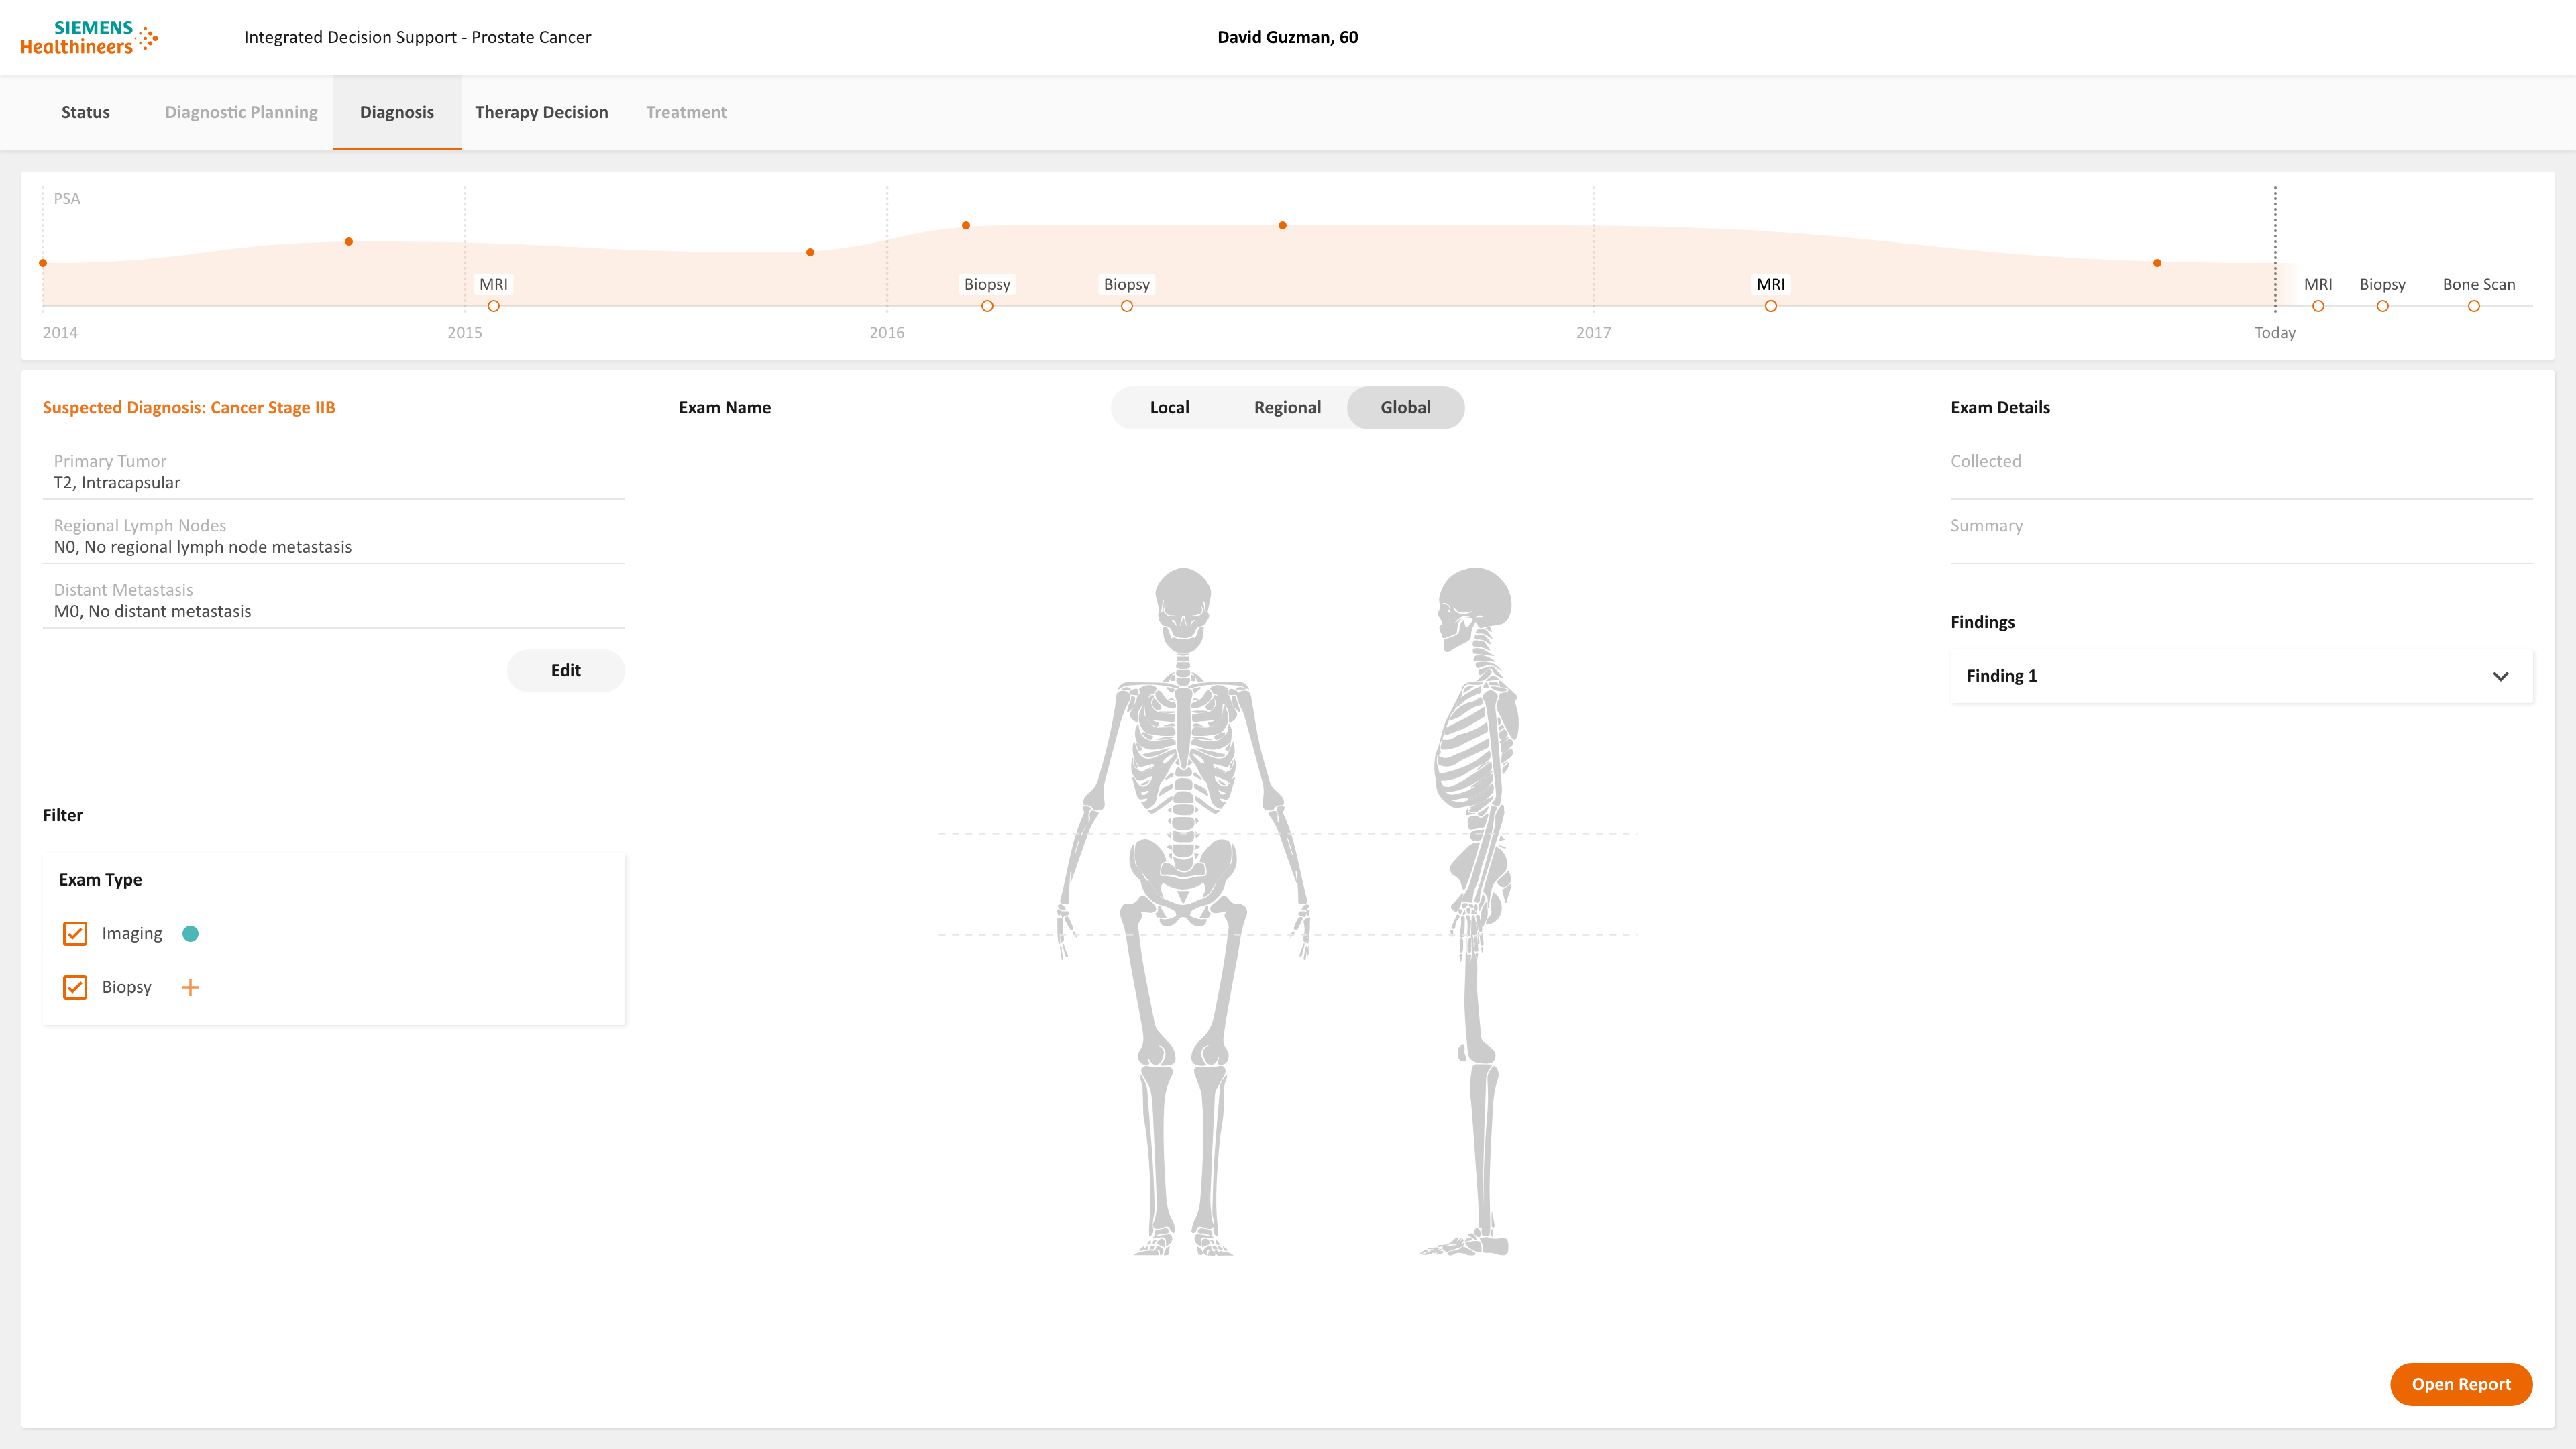Select the second 2016 Biopsy timeline marker
The height and width of the screenshot is (1449, 2576).
coord(1127,306)
